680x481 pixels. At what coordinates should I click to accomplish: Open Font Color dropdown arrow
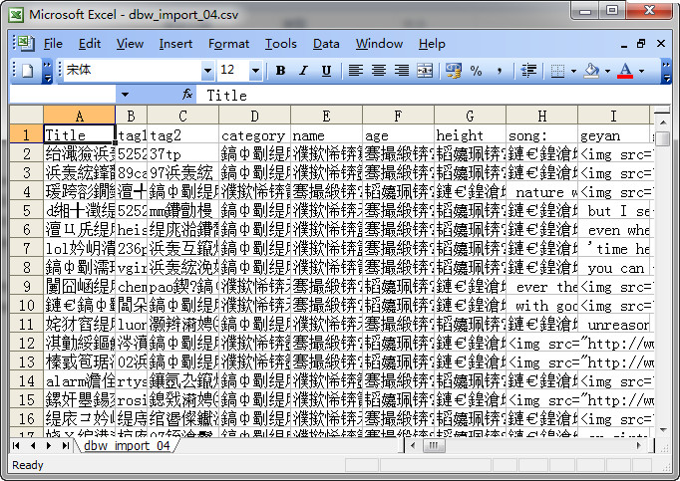point(641,71)
